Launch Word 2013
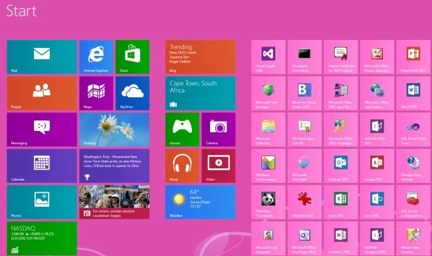The image size is (432, 256). click(413, 93)
